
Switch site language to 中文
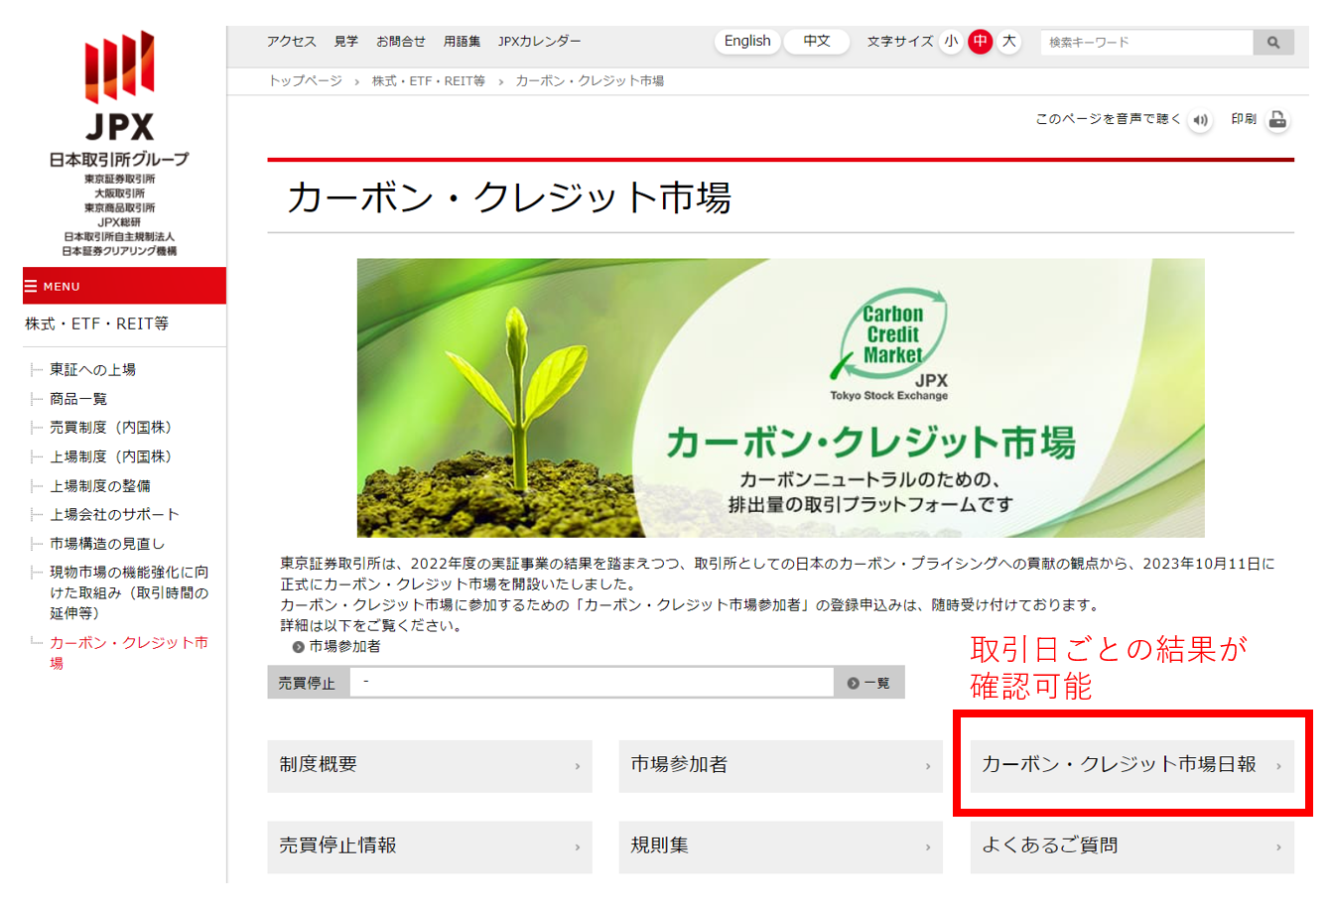coord(817,41)
